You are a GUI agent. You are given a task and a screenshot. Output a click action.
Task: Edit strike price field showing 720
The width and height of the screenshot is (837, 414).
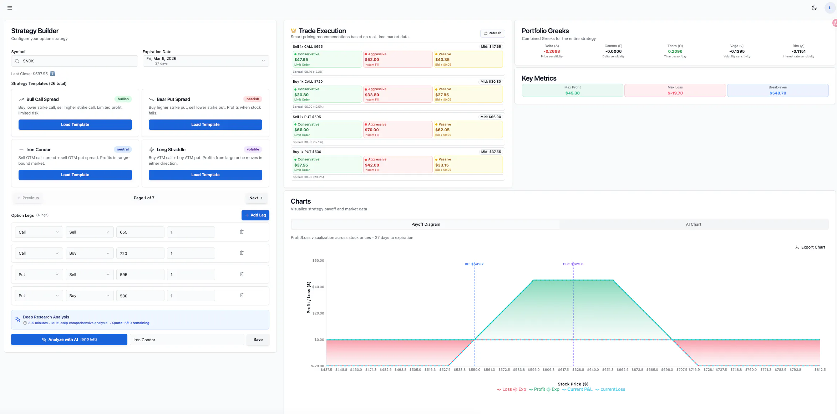(140, 253)
